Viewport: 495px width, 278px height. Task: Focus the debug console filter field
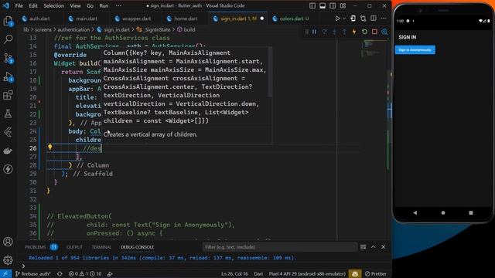coord(279,247)
